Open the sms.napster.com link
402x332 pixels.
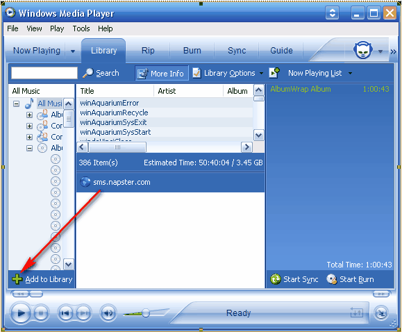click(x=122, y=182)
